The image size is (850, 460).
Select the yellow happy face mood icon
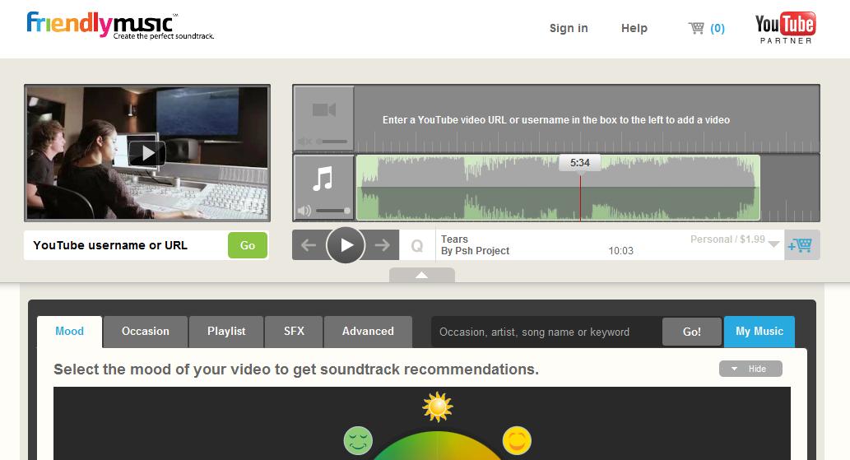tap(517, 440)
